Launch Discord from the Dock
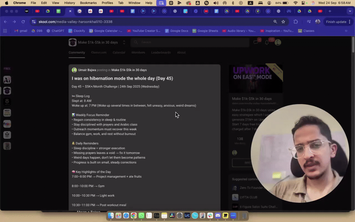The image size is (355, 222). pos(218,216)
